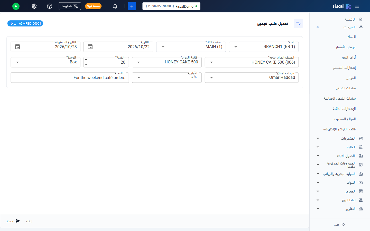Open عروض الأسعار in the sidebar
The height and width of the screenshot is (231, 370).
click(346, 47)
